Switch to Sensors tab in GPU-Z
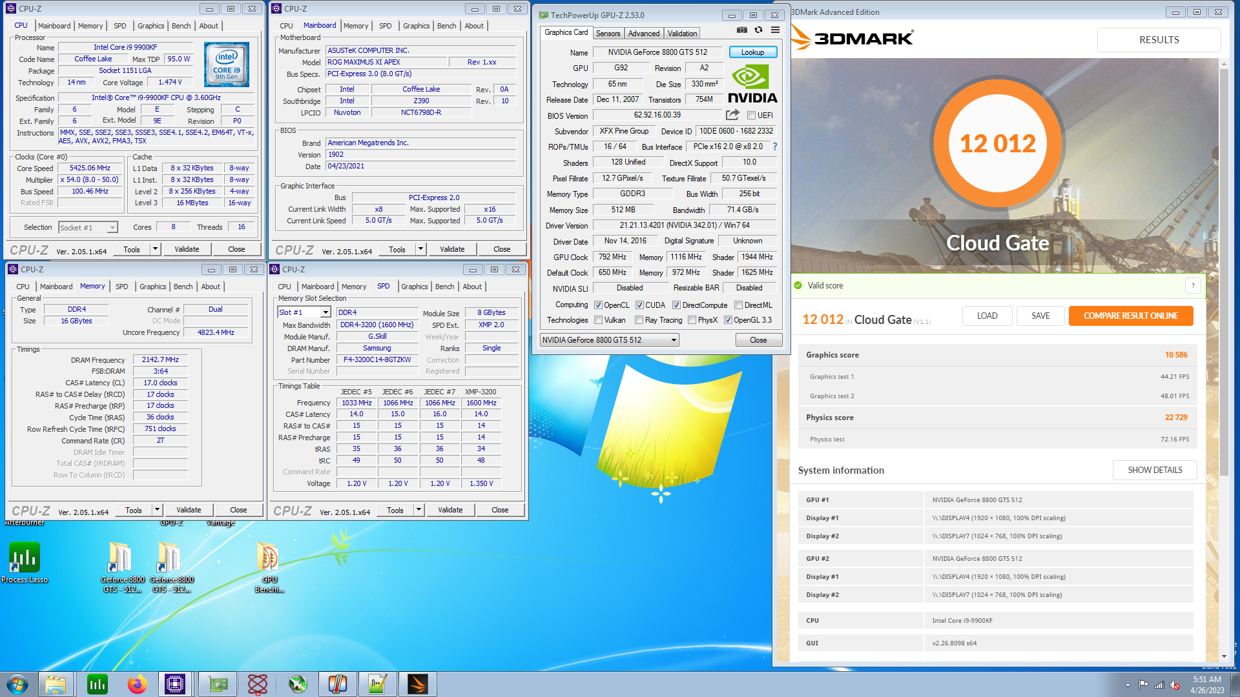This screenshot has height=697, width=1240. (608, 34)
